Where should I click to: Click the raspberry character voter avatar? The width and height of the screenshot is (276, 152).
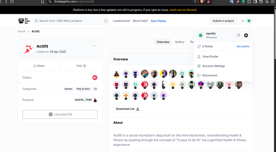coord(116,74)
